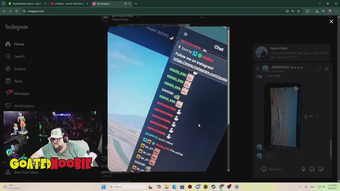Bookmark this page with star icon
This screenshot has width=340, height=191.
pyautogui.click(x=299, y=11)
